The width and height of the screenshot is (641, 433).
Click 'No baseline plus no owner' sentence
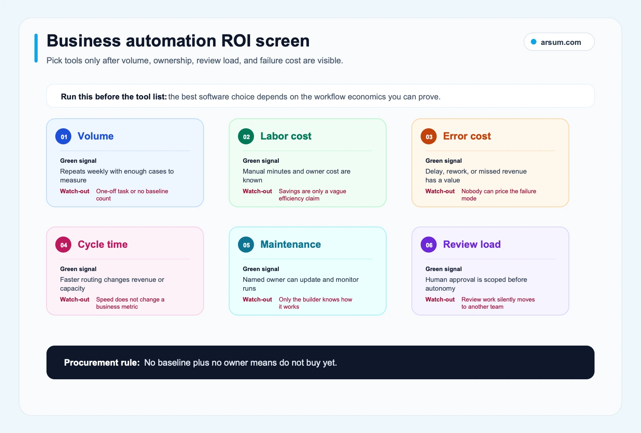(240, 362)
